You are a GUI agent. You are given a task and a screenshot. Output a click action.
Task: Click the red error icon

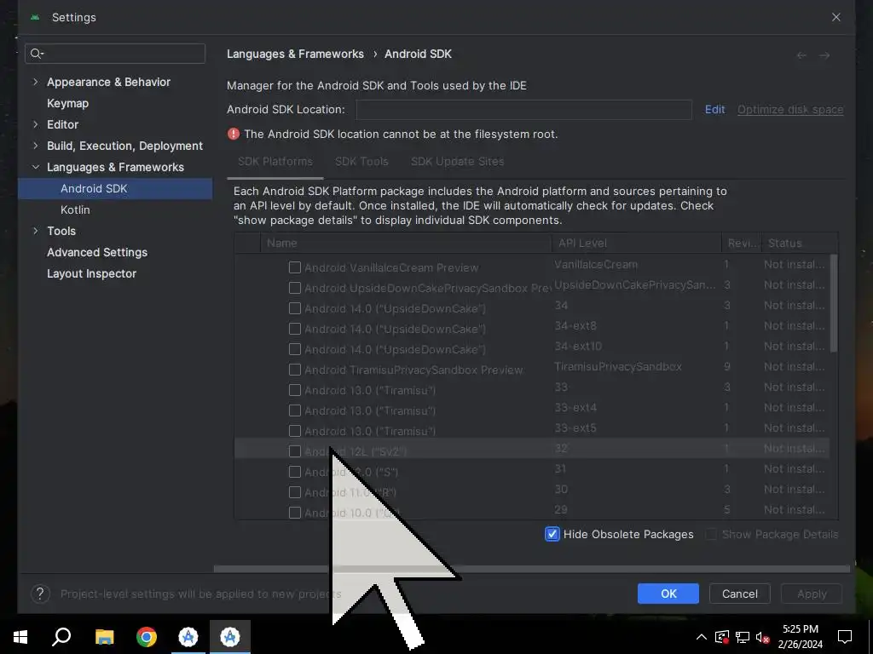pos(234,134)
